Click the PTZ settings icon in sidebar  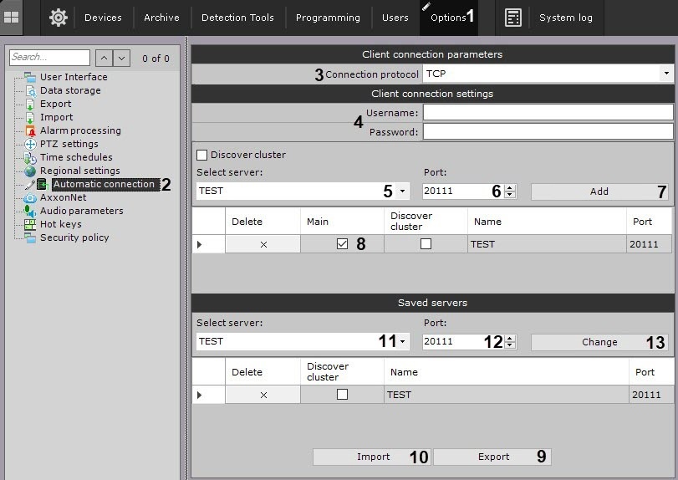coord(31,144)
